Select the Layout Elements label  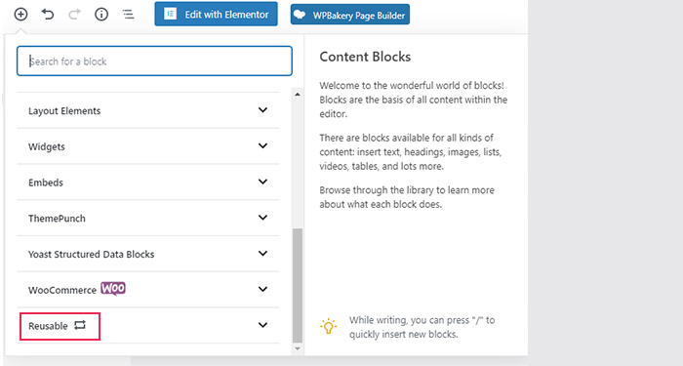click(x=64, y=111)
